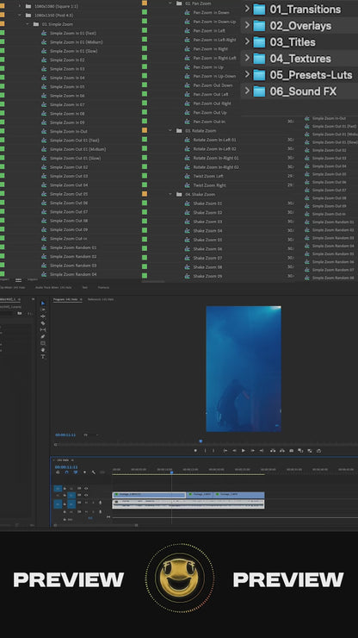Image resolution: width=358 pixels, height=638 pixels.
Task: Expand the 1080x1080 (Square 1:1) bin
Action: (20, 6)
